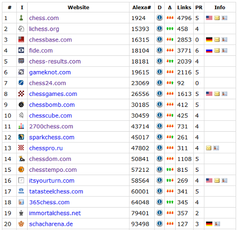Open the lichess.org link
238x230 pixels.
(x=44, y=29)
